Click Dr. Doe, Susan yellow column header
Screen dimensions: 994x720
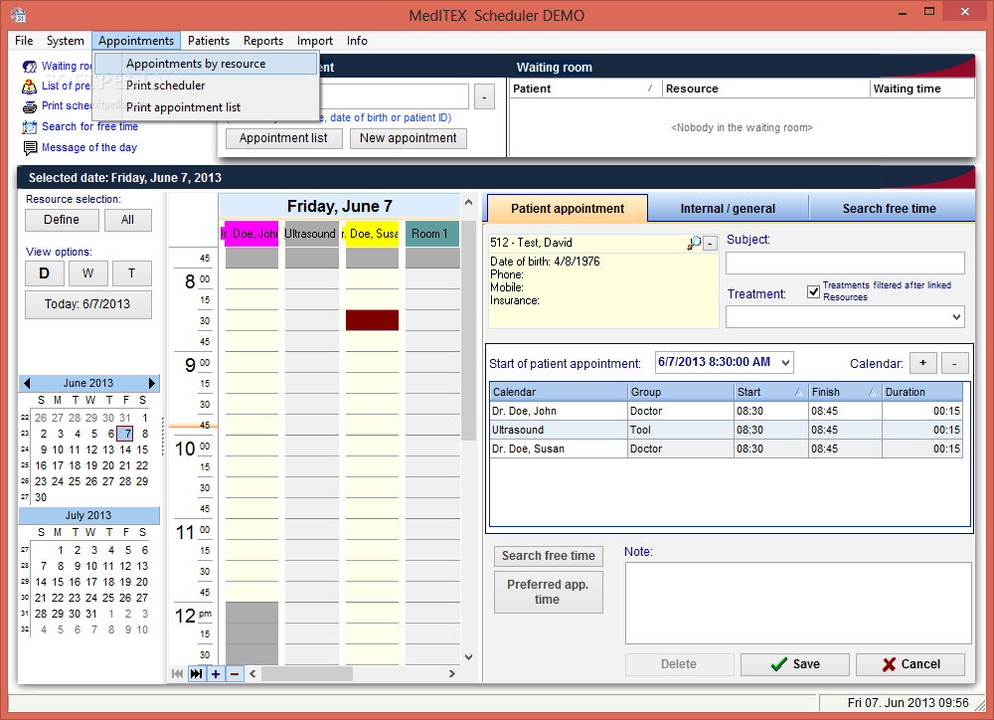pyautogui.click(x=371, y=234)
